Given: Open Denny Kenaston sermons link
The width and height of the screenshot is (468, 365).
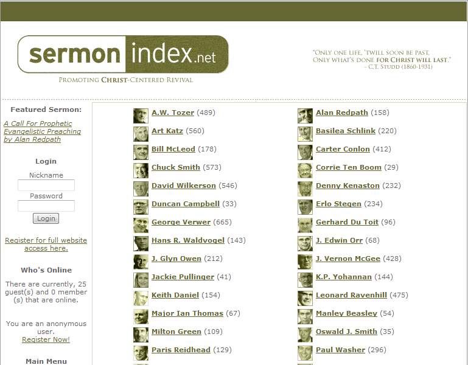Looking at the screenshot, I should pyautogui.click(x=348, y=186).
